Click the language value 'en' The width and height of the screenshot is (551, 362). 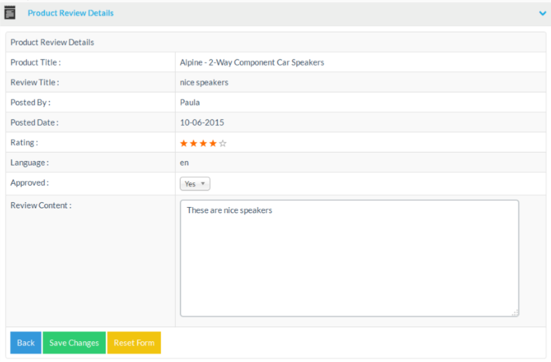tap(184, 163)
